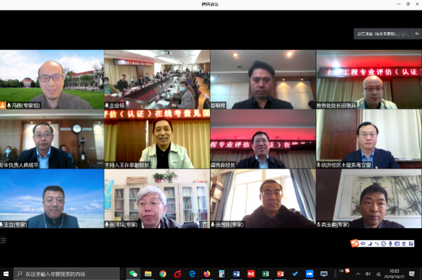Open Microsoft Word from the taskbar

(x=236, y=273)
